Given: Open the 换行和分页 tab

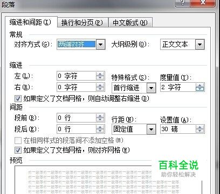Looking at the screenshot, I should tap(83, 23).
